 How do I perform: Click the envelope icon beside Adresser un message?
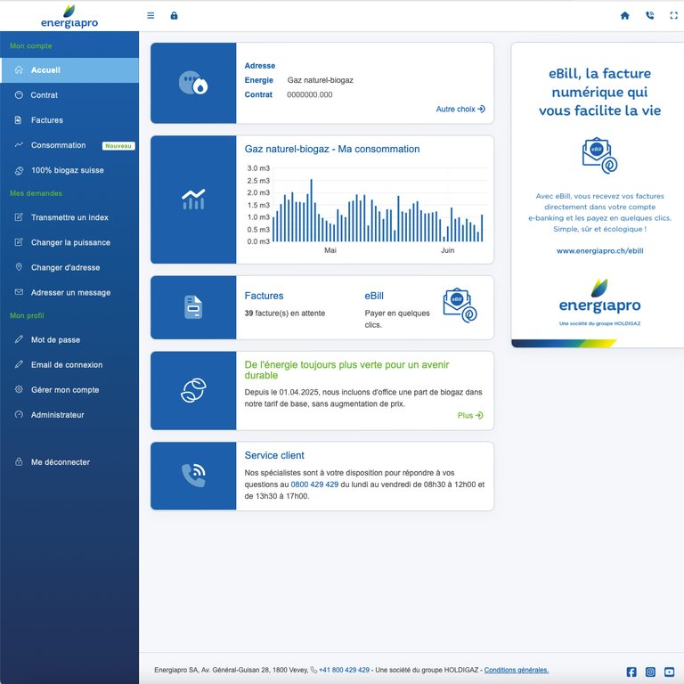(19, 292)
